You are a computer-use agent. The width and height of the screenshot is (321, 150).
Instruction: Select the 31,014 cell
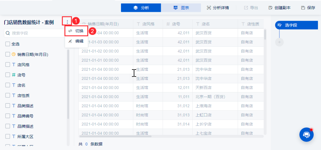click(x=178, y=124)
